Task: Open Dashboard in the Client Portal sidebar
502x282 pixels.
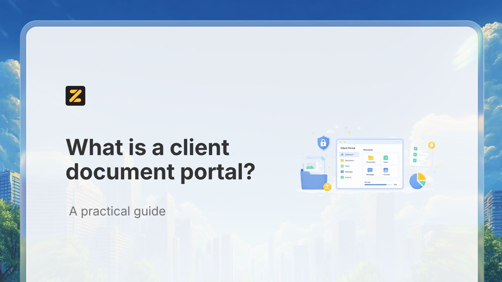Action: click(x=349, y=155)
